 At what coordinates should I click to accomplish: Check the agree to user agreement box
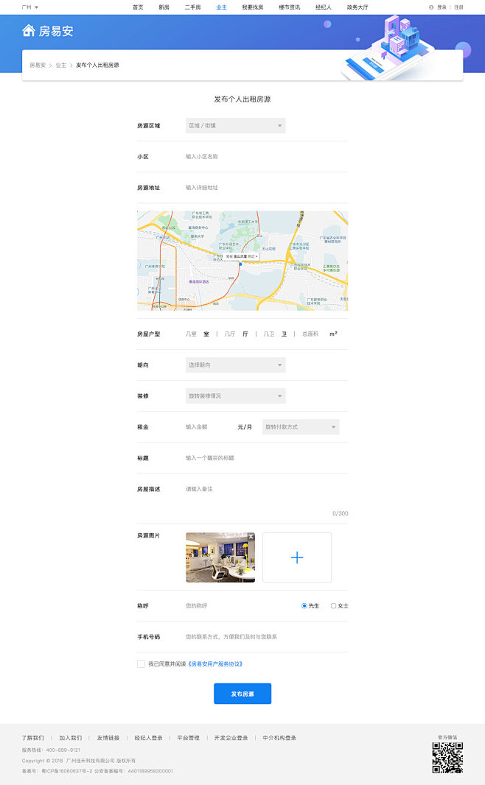141,663
